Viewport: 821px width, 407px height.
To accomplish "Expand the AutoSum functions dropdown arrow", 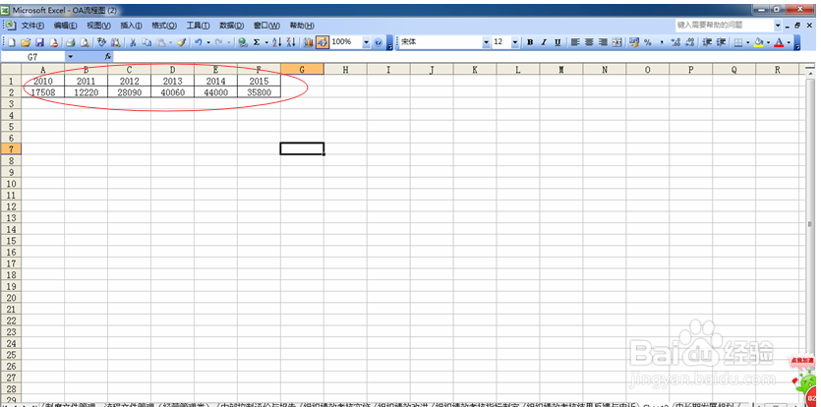I will 266,42.
